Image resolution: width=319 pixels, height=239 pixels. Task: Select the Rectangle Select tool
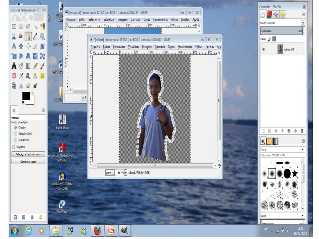14,27
